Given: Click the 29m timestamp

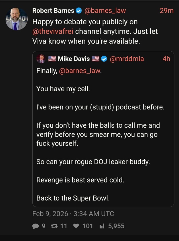Looking at the screenshot, I should [167, 11].
